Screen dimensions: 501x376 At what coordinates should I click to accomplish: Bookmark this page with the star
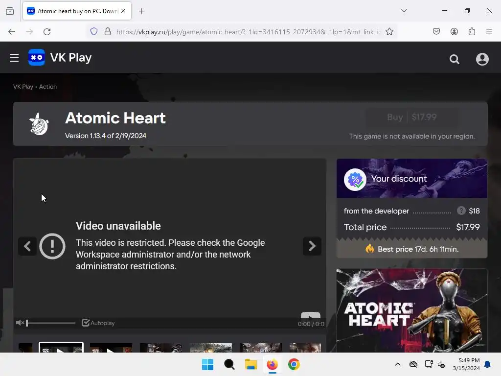pyautogui.click(x=389, y=32)
